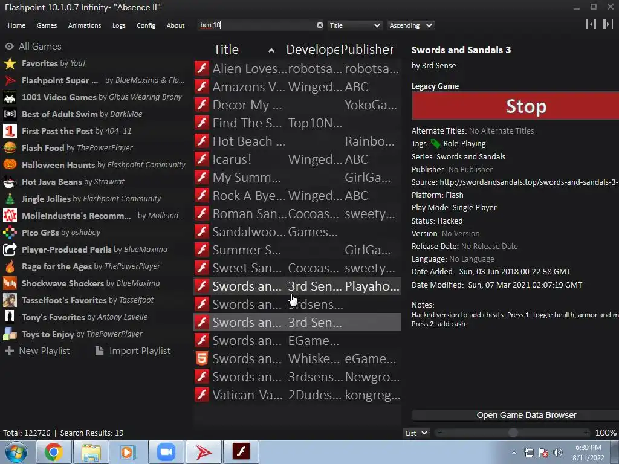Click the Favorites star playlist icon
This screenshot has width=619, height=464.
[x=10, y=63]
